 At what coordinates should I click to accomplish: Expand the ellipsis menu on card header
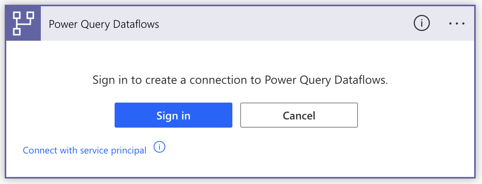tap(457, 24)
